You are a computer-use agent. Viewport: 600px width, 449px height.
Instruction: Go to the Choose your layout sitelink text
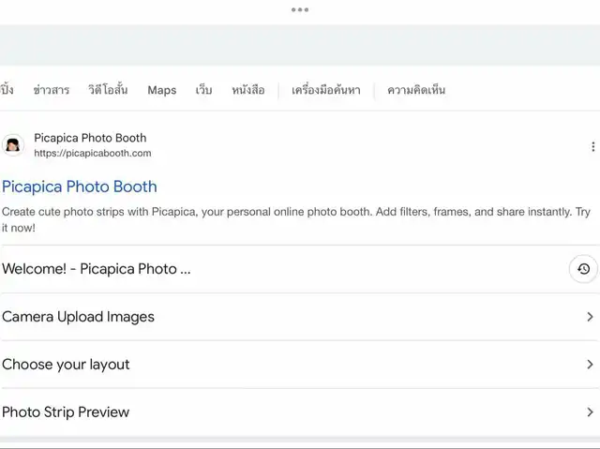(x=66, y=365)
